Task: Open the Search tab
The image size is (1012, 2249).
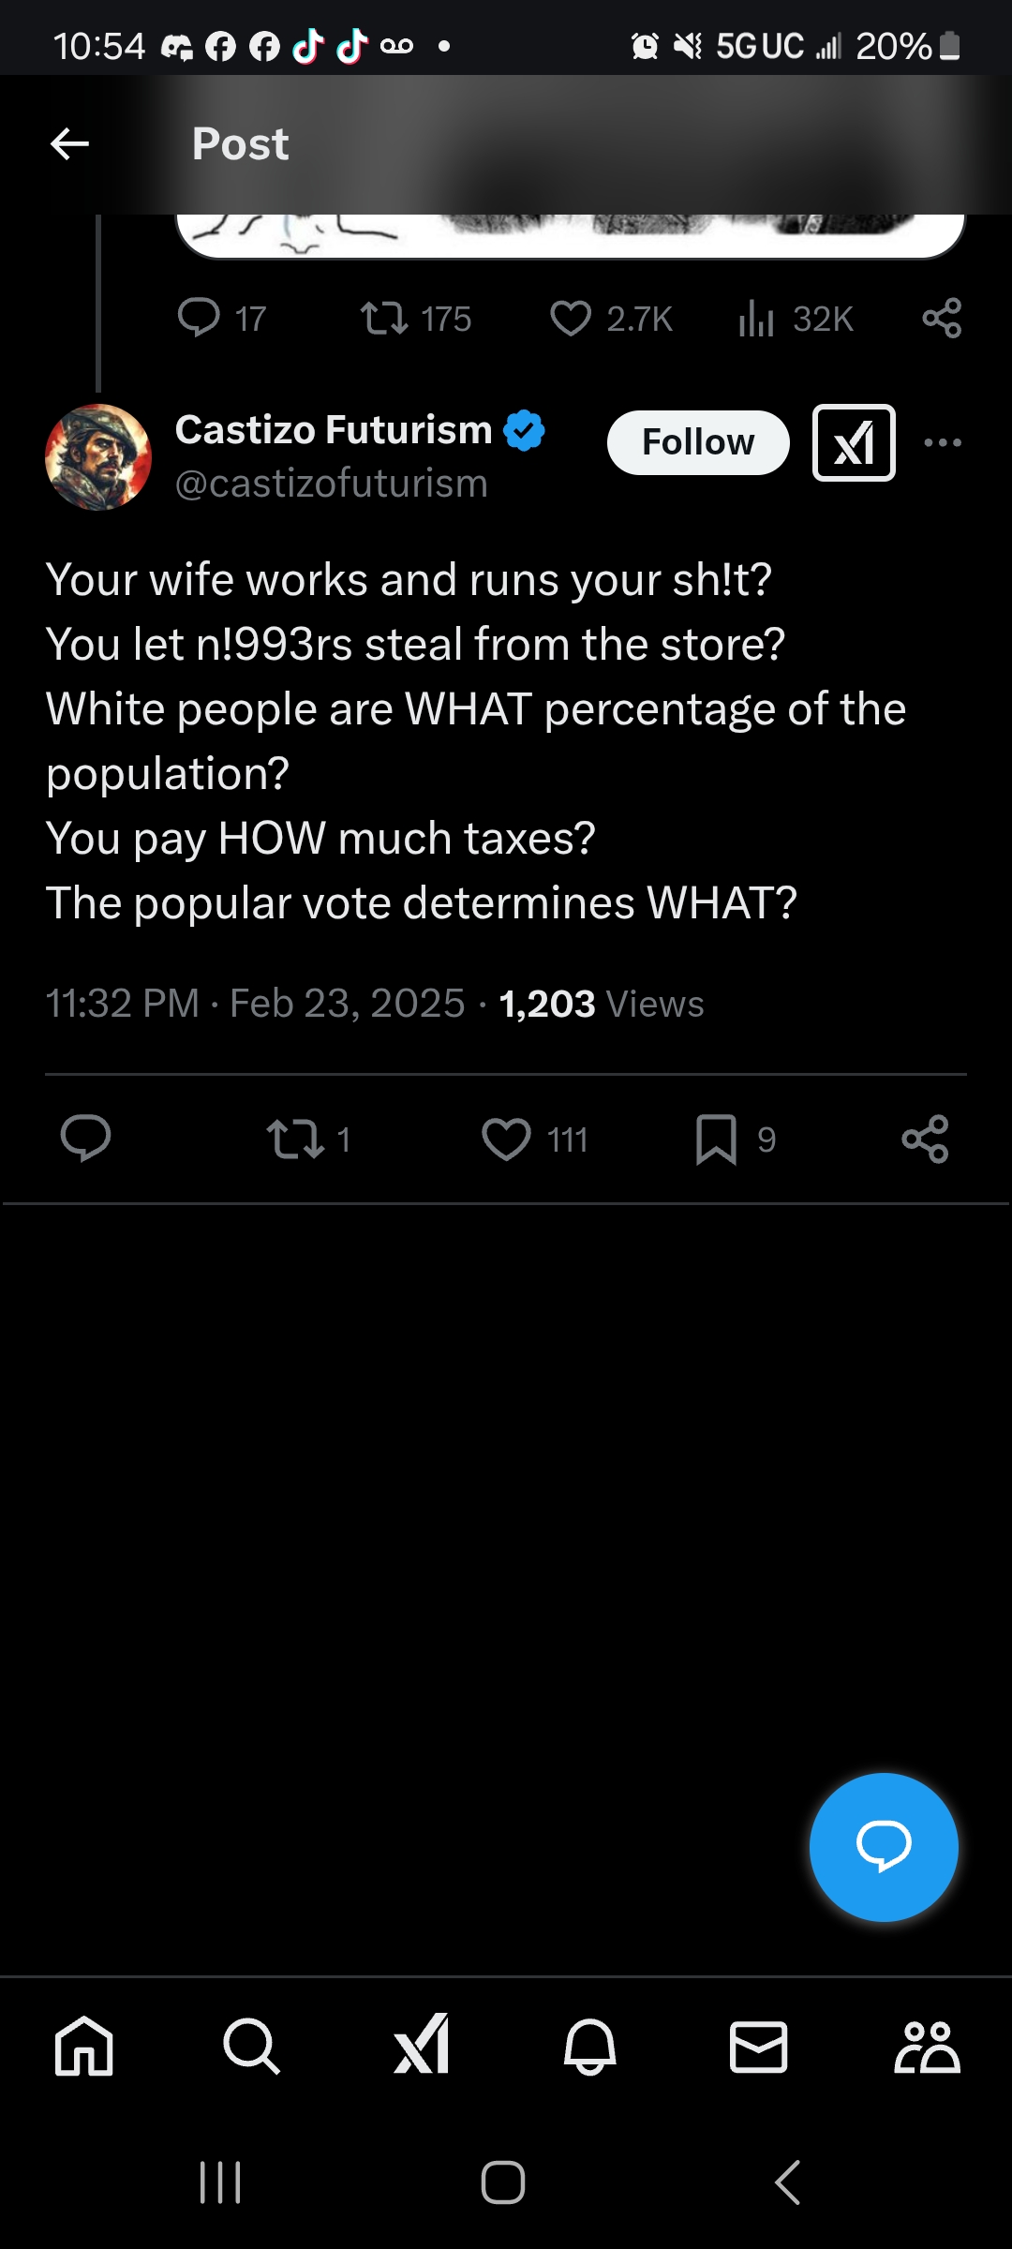Action: click(x=251, y=2046)
